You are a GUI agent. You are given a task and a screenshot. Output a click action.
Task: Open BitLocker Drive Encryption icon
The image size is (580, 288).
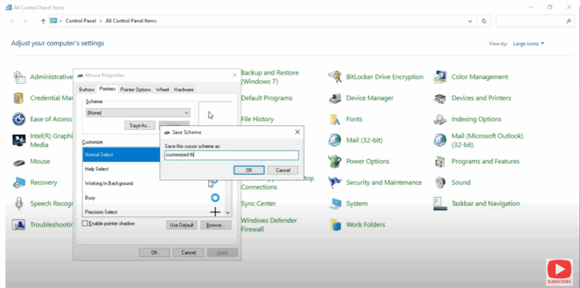[335, 77]
